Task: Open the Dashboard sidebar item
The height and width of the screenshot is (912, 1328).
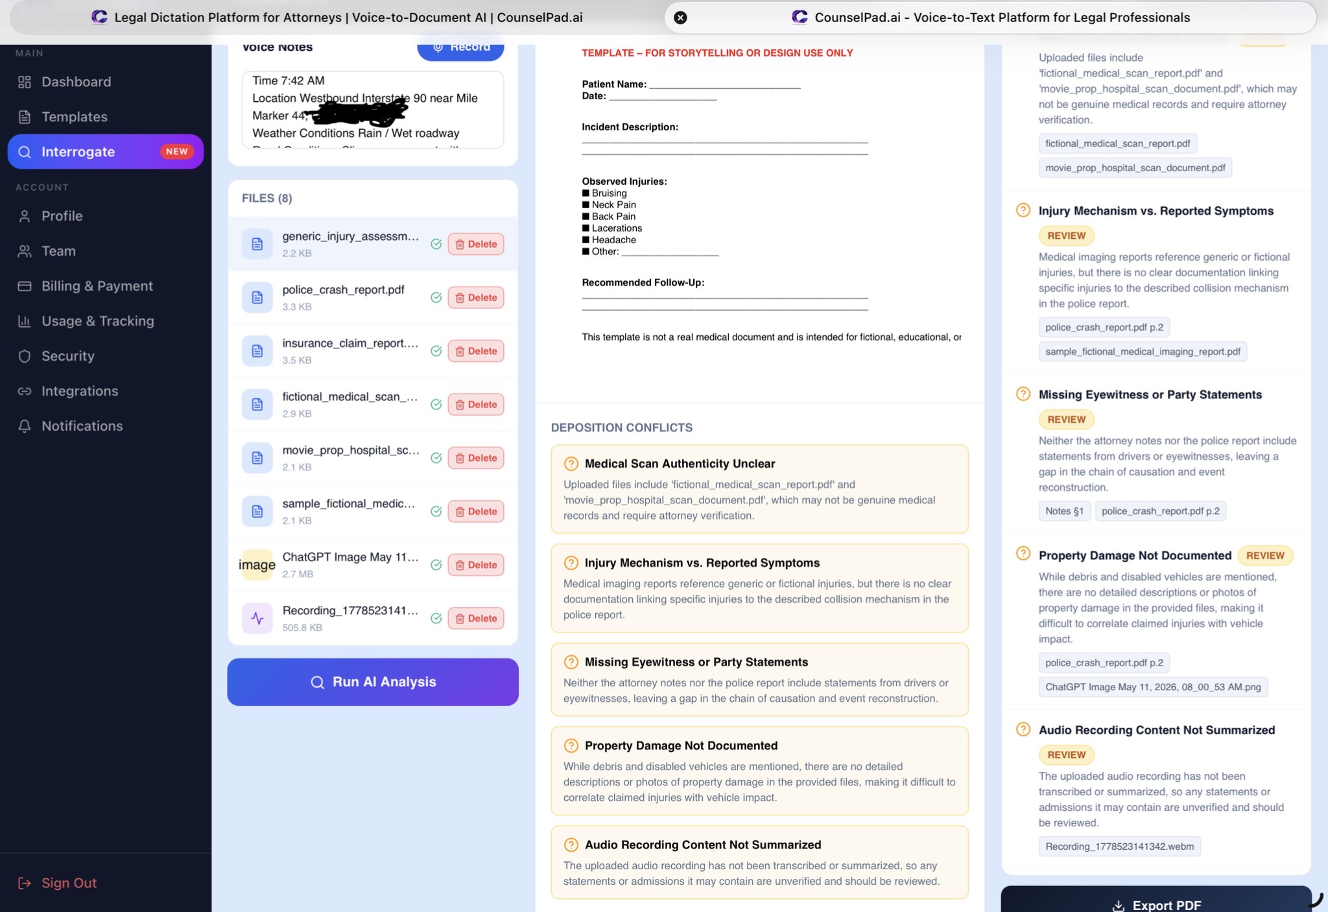Action: click(76, 82)
